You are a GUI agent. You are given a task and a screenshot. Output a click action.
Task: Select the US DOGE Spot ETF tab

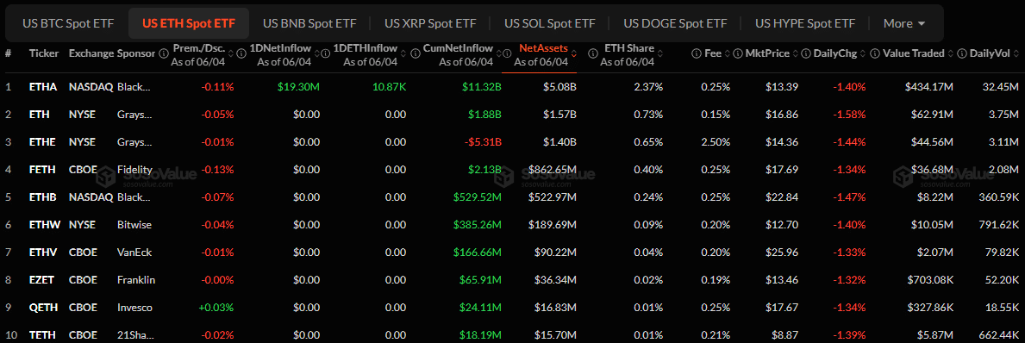pos(675,23)
